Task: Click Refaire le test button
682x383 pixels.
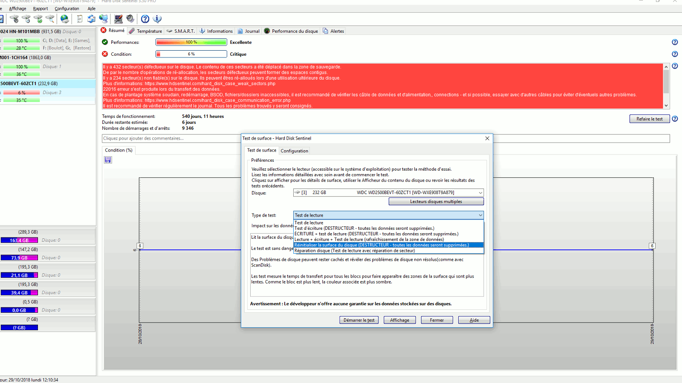Action: pyautogui.click(x=650, y=119)
